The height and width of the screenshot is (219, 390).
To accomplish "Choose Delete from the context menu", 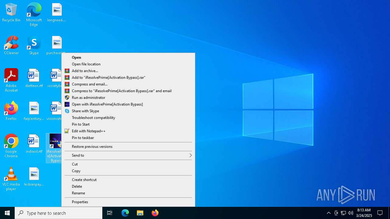I will click(x=128, y=186).
